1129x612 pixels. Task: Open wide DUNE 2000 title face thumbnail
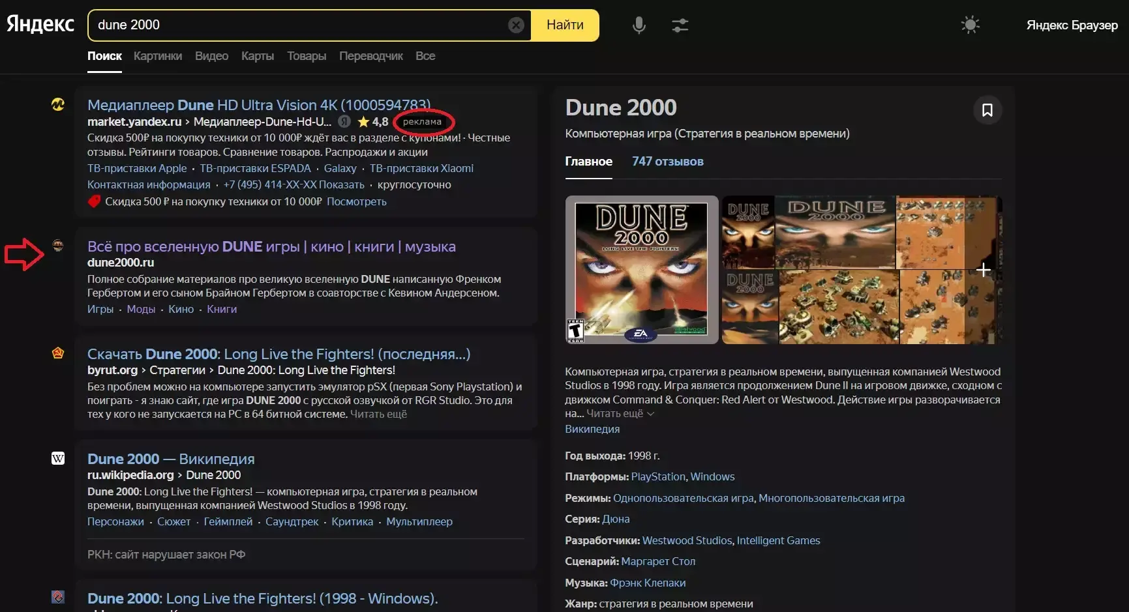[835, 232]
